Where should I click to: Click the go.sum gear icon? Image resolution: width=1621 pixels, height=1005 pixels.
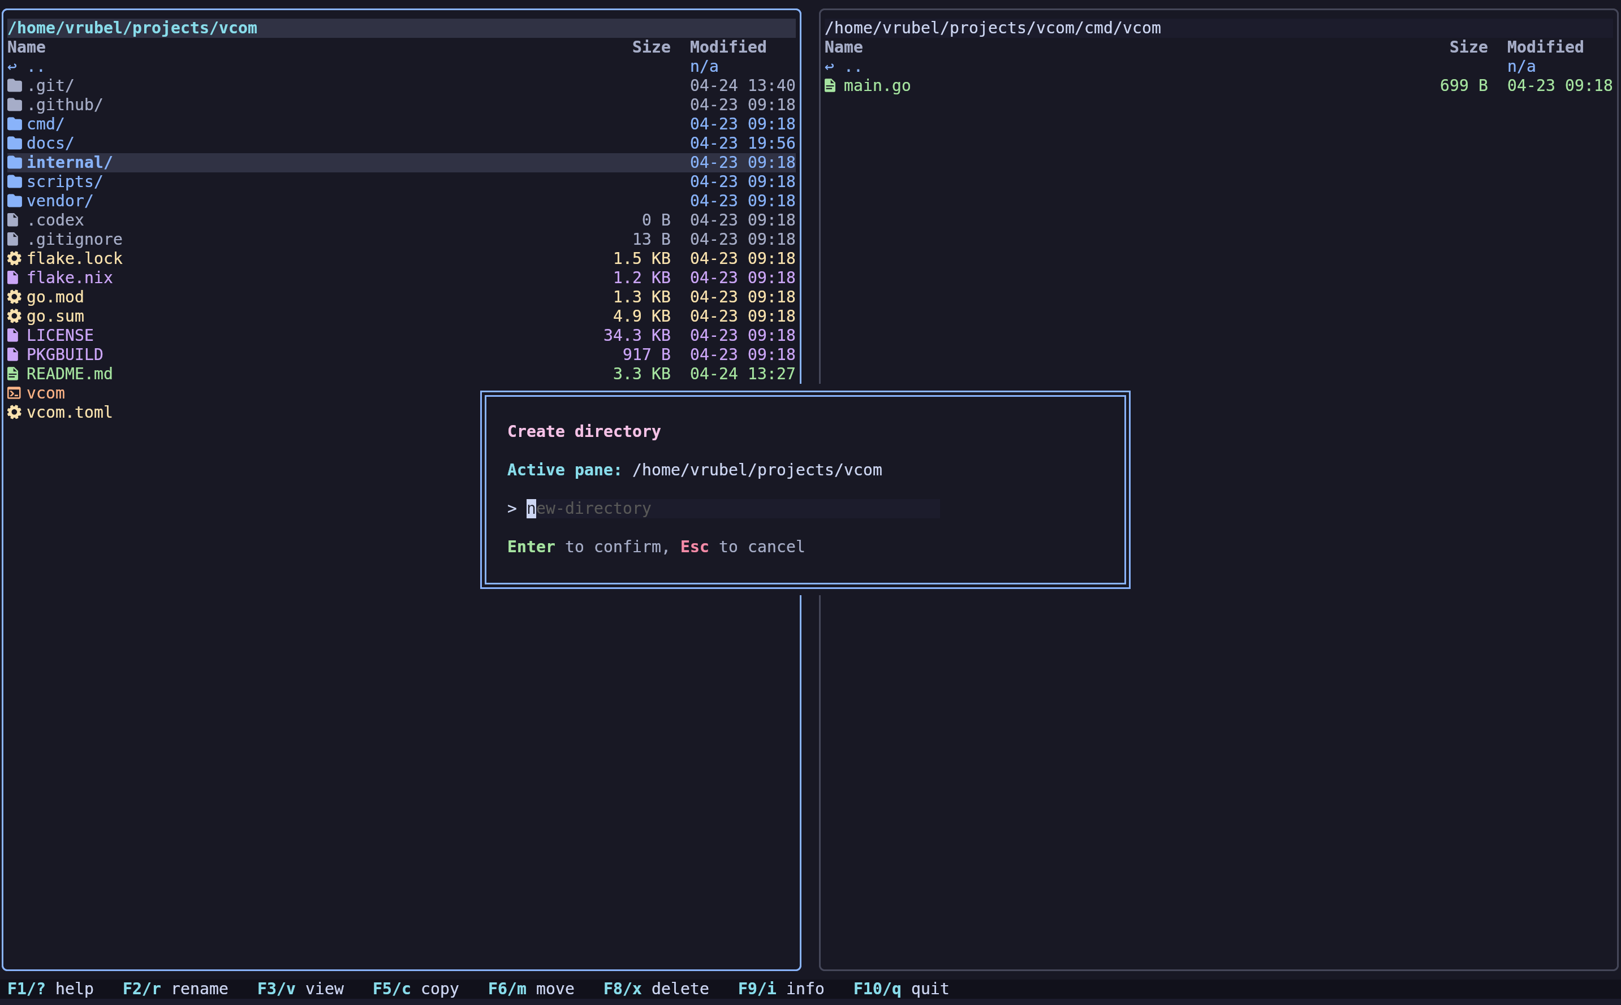[x=14, y=317]
